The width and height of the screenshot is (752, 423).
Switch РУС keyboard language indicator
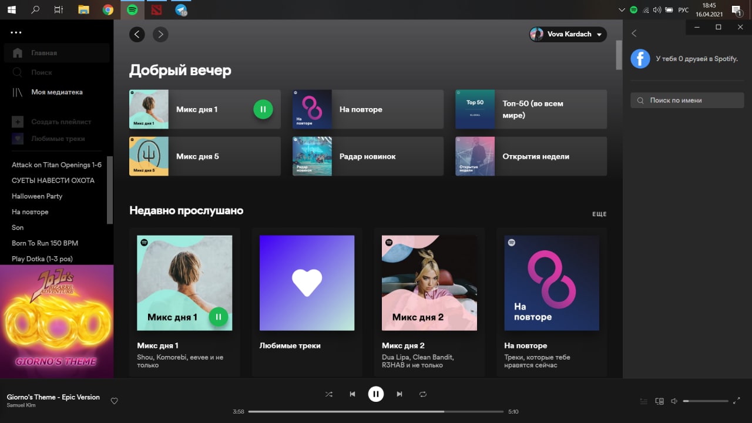pyautogui.click(x=683, y=10)
